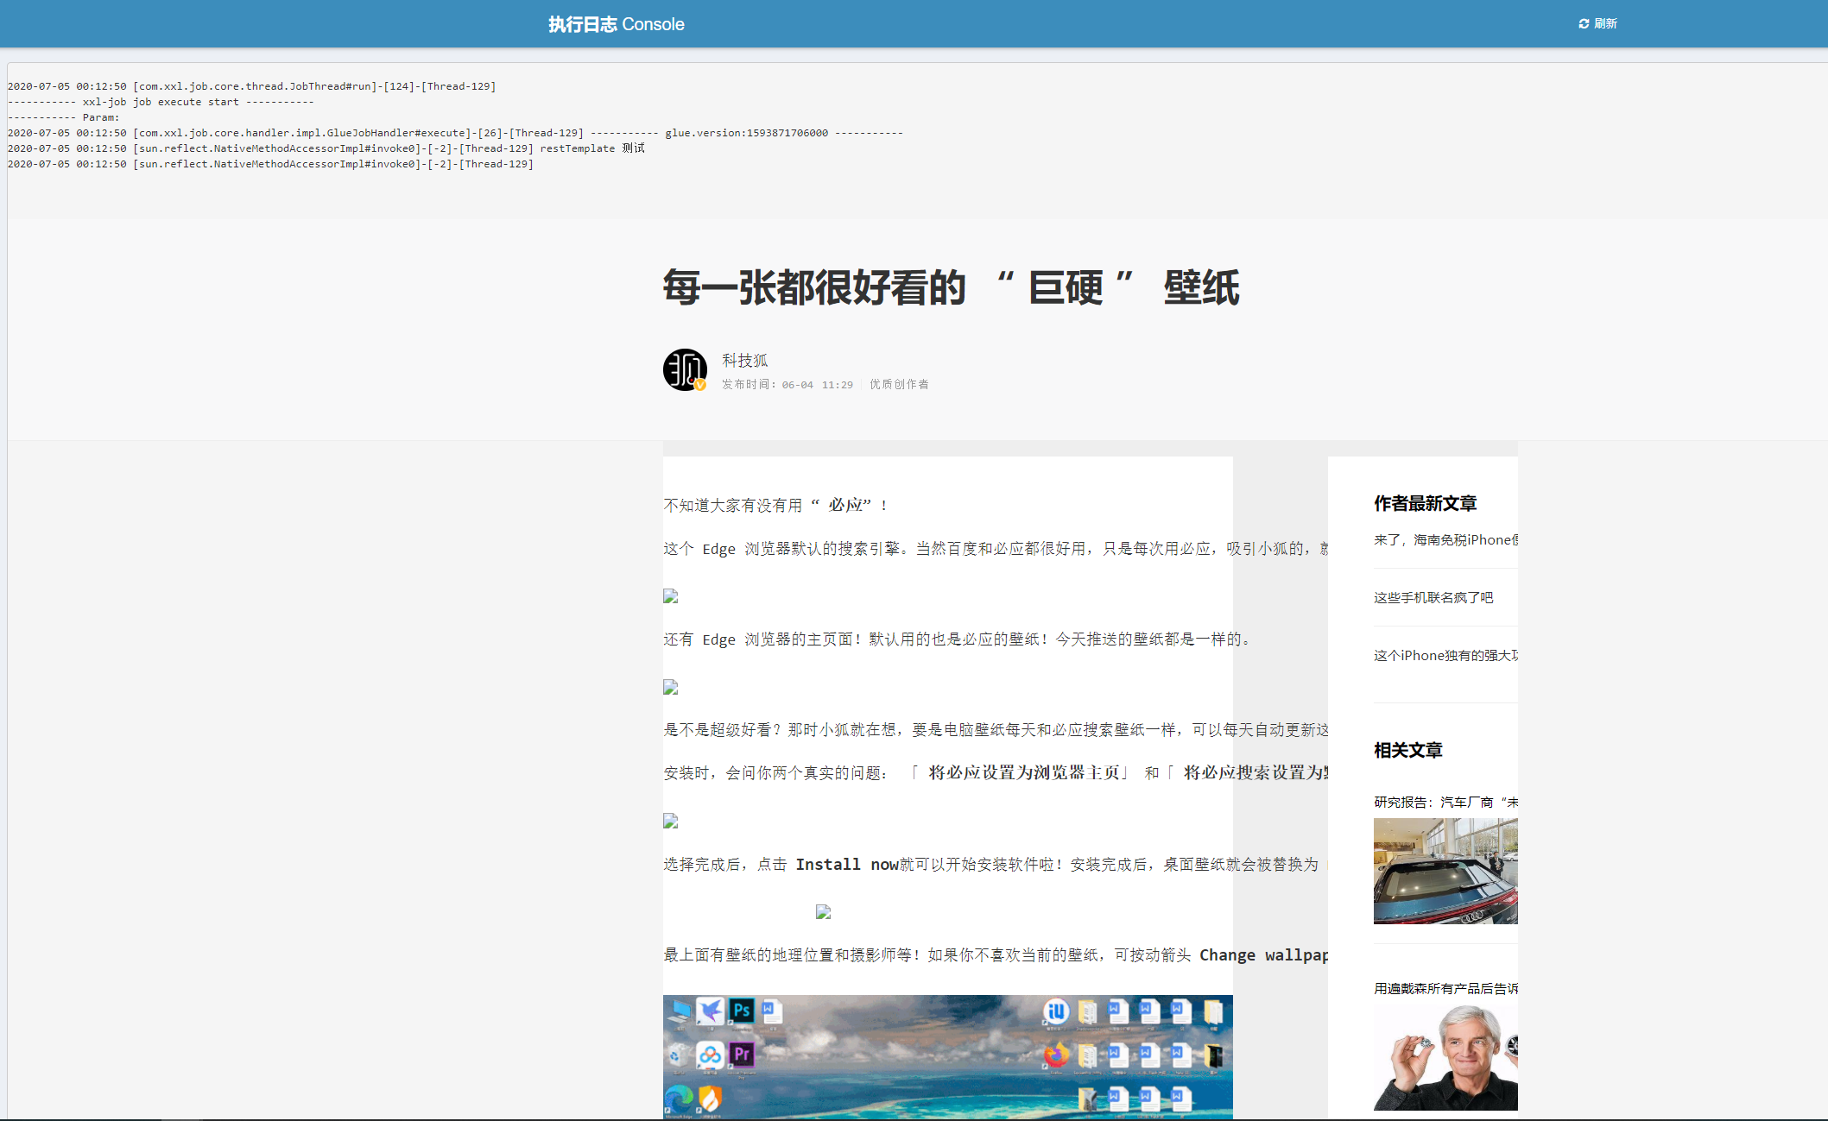Click the recycle bin icon in screenshot
This screenshot has width=1828, height=1121.
click(679, 1055)
